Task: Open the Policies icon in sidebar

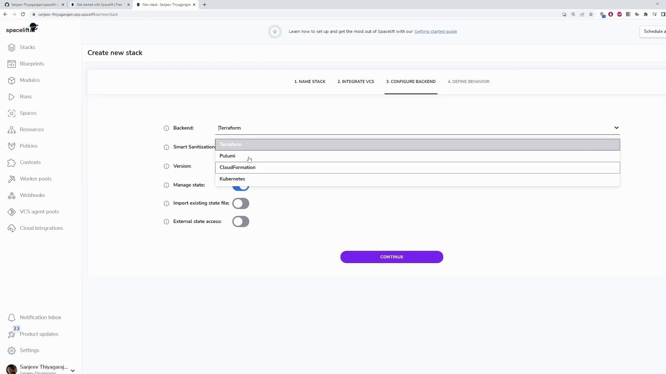Action: coord(11,146)
